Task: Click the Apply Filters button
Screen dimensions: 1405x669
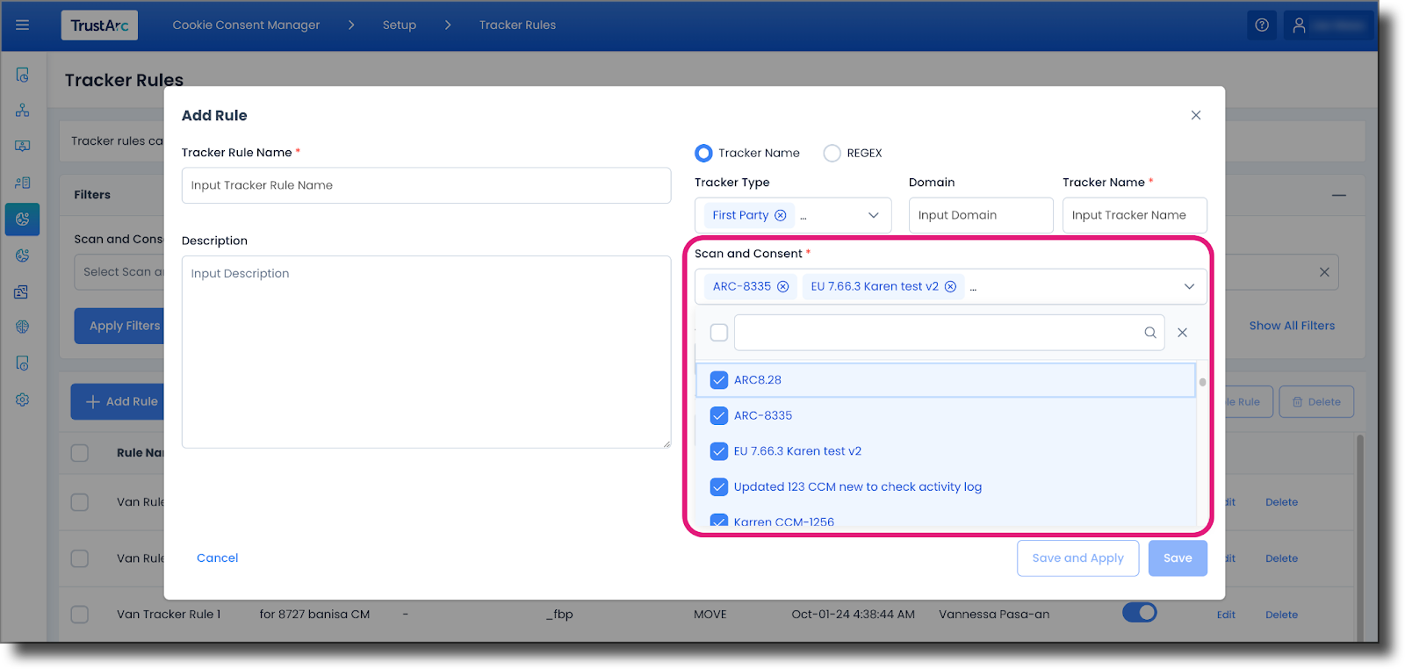Action: tap(120, 326)
